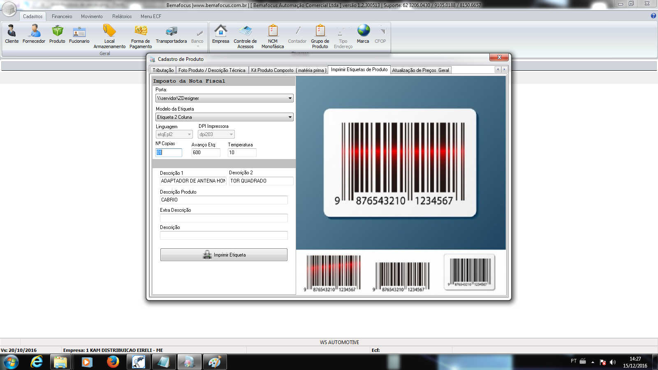Select Kit Produto Composto tab
Image resolution: width=658 pixels, height=370 pixels.
tap(289, 70)
